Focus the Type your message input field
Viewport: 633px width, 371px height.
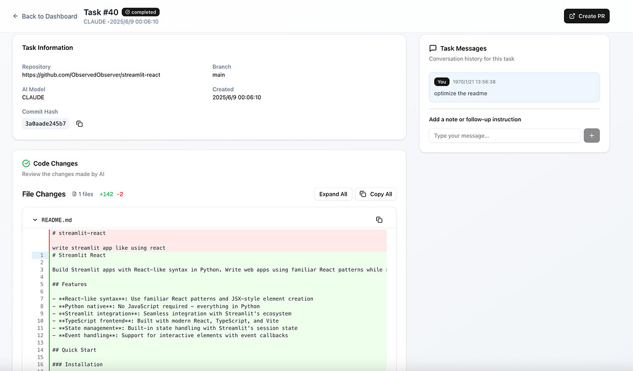(505, 135)
